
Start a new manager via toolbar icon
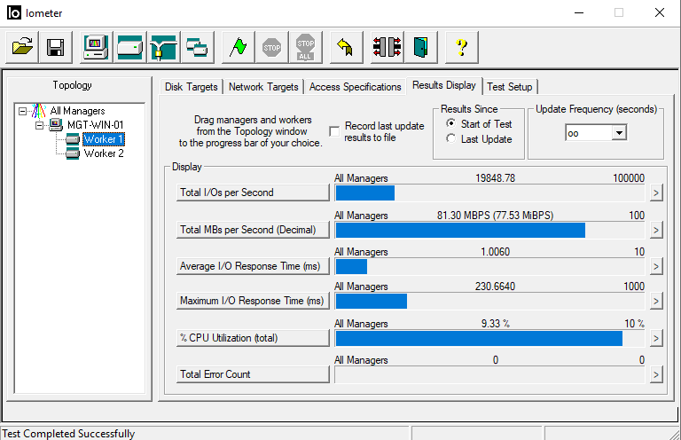pos(96,47)
